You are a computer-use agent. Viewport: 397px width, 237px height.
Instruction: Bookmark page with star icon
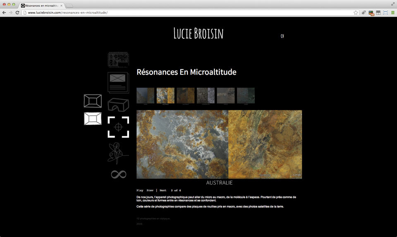click(x=356, y=12)
